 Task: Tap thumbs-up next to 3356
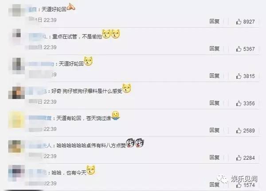[x=239, y=103]
